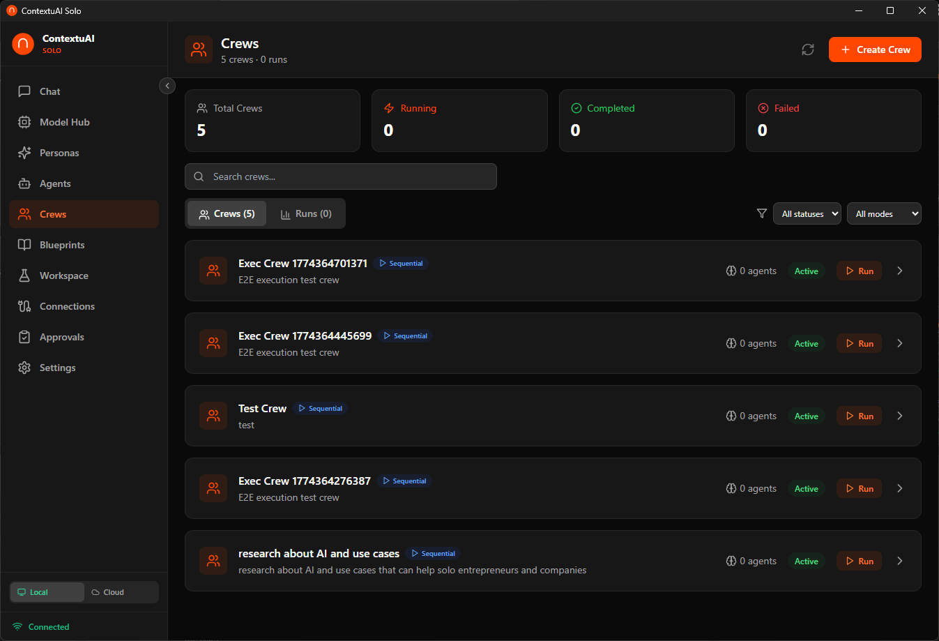Switch to Local mode
Image resolution: width=939 pixels, height=641 pixels.
point(47,591)
